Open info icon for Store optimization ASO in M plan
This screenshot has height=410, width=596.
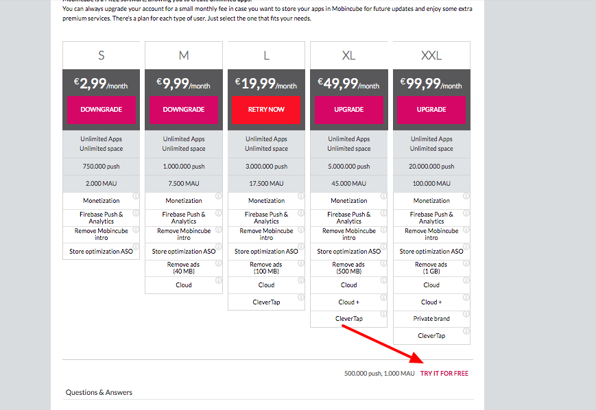[x=219, y=247]
